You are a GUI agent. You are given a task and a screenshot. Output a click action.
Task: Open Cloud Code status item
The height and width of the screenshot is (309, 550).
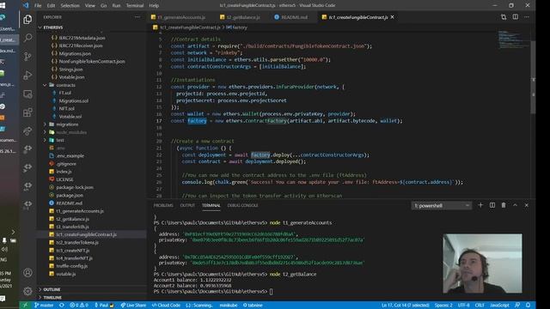click(166, 306)
